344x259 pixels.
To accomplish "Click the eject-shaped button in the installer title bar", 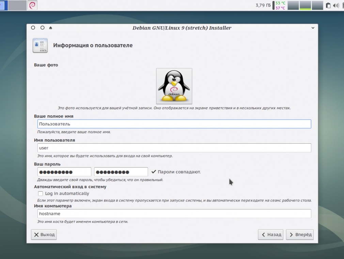I will pyautogui.click(x=51, y=28).
